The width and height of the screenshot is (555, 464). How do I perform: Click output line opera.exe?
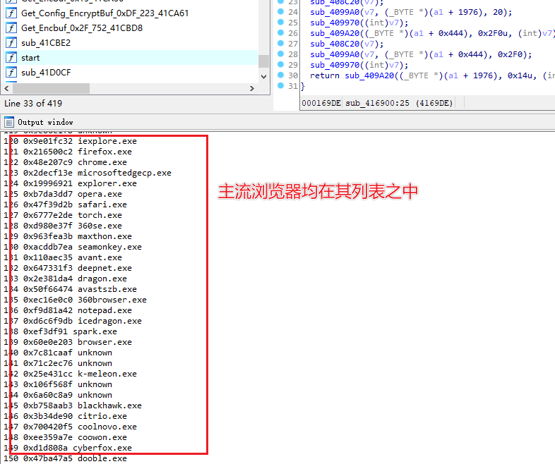click(x=63, y=194)
